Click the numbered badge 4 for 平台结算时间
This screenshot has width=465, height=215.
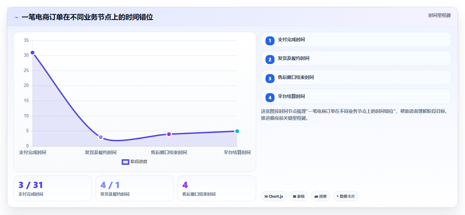(x=270, y=98)
